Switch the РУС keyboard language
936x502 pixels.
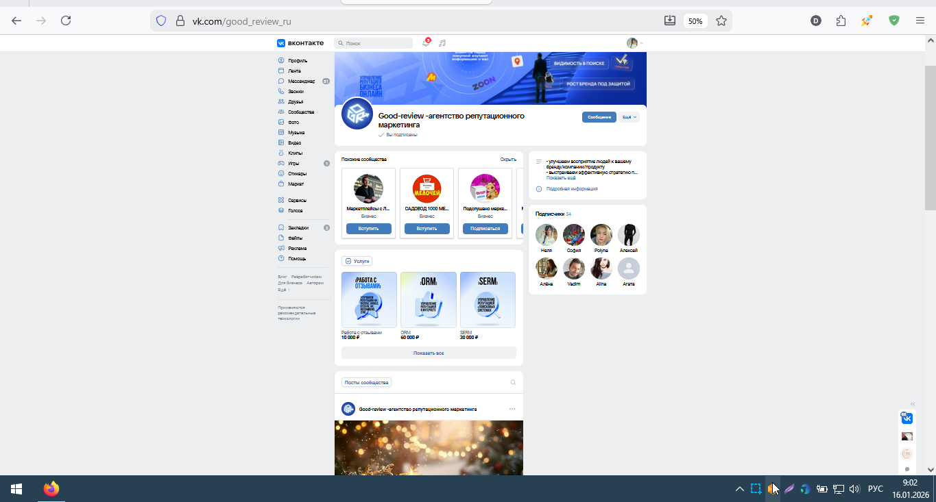(876, 489)
